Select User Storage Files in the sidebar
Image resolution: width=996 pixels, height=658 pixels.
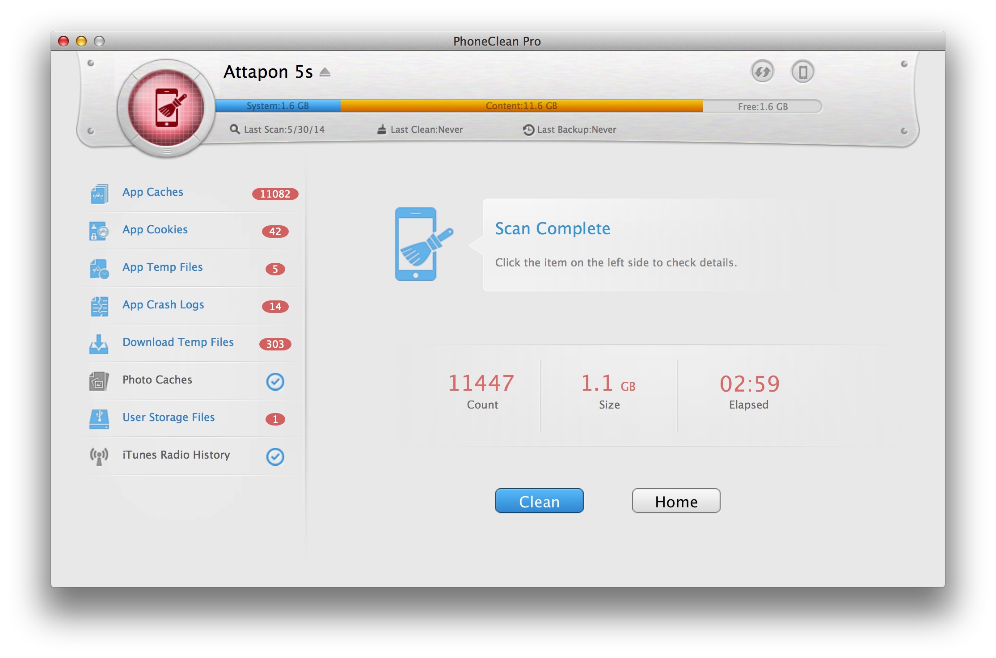pyautogui.click(x=169, y=417)
